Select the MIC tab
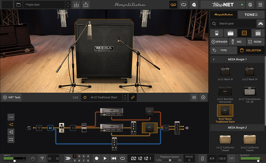Image resolution: width=266 pixels, height=163 pixels. (x=237, y=42)
